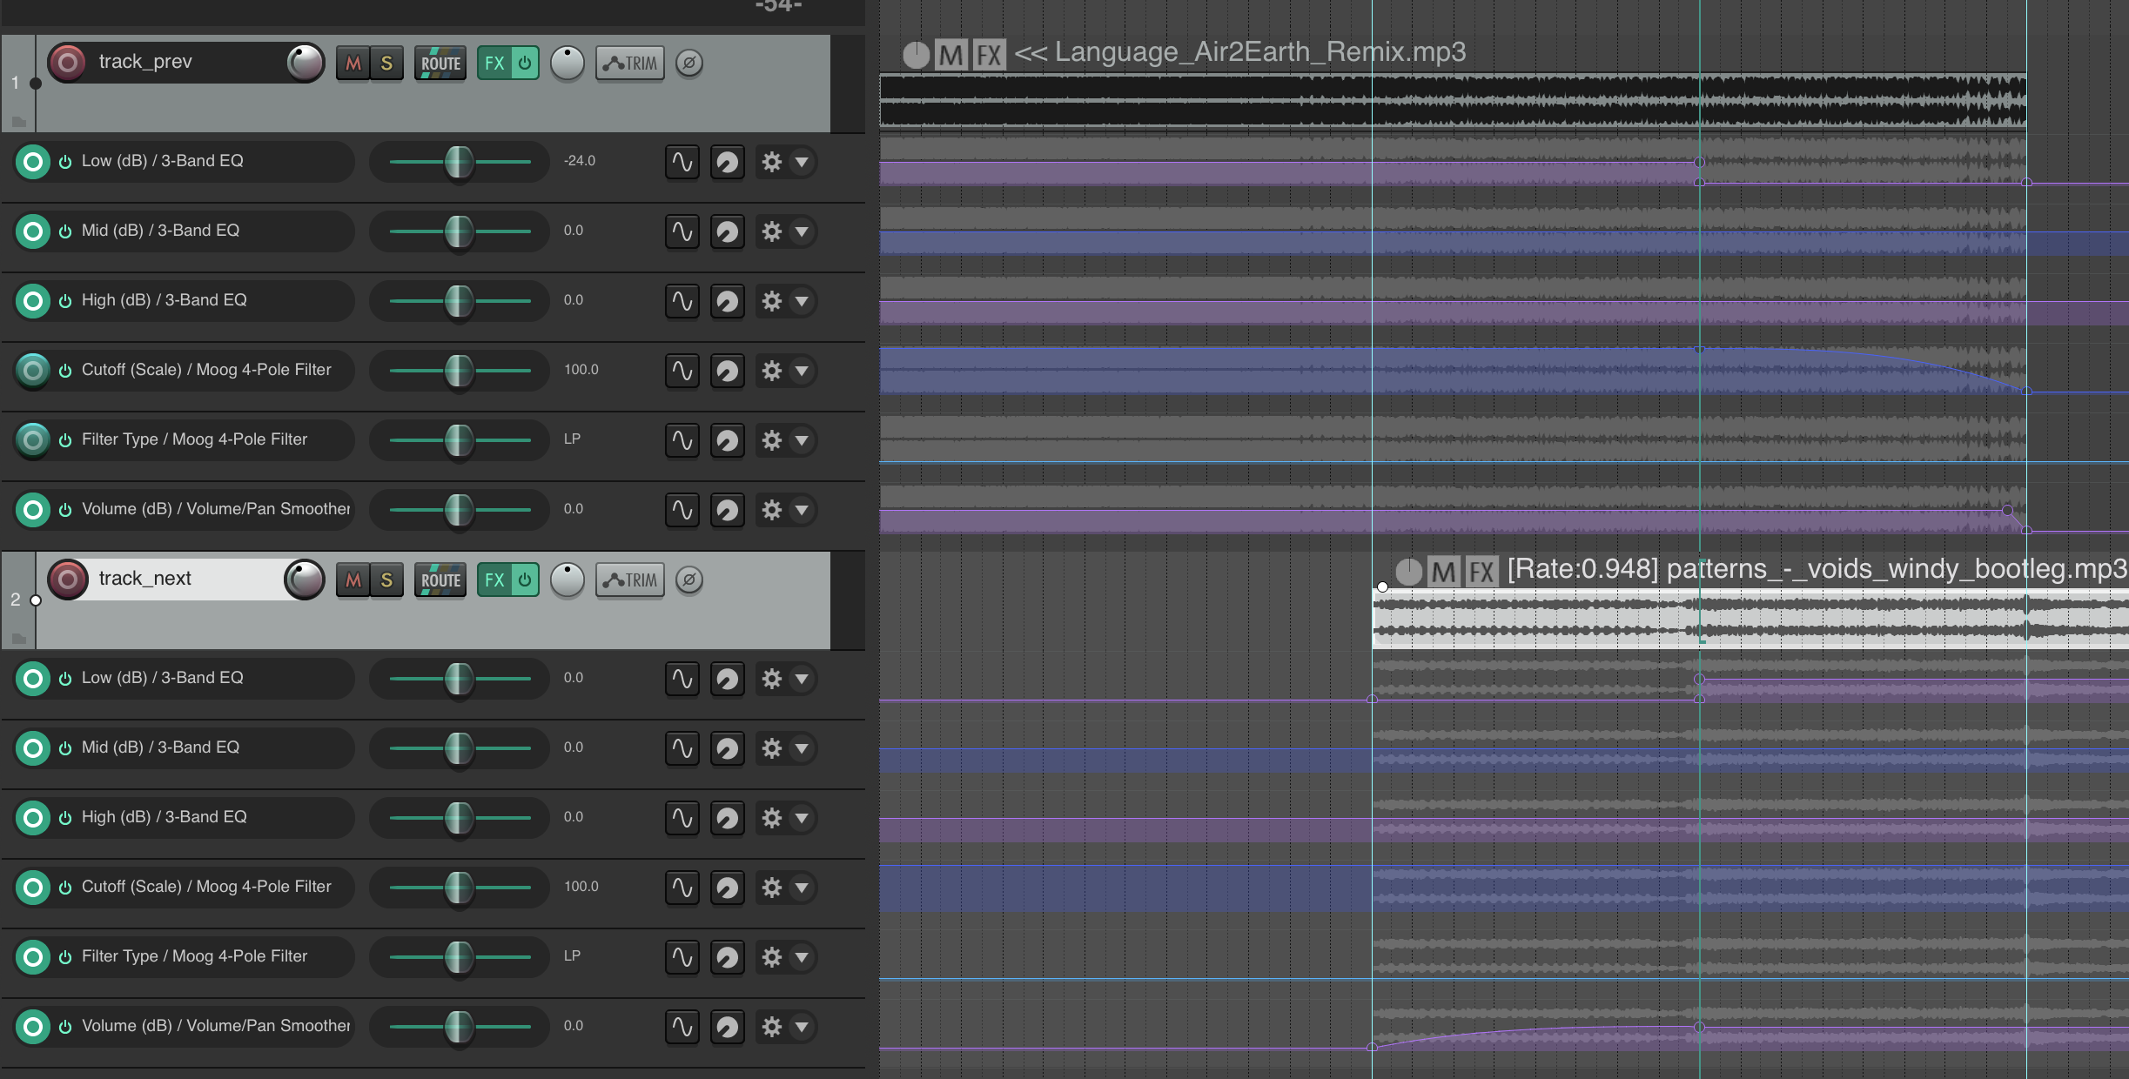Arm record on track_prev

68,63
